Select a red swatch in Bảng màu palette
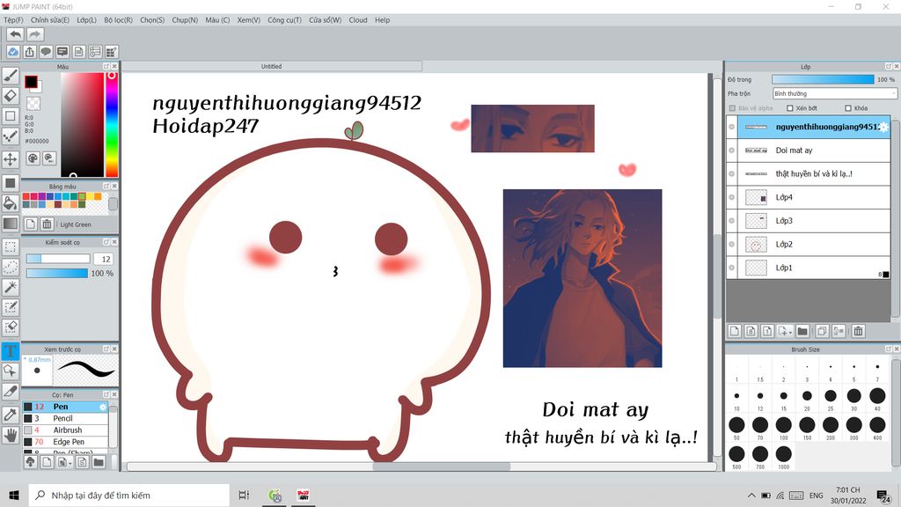Image resolution: width=901 pixels, height=507 pixels. pos(26,195)
